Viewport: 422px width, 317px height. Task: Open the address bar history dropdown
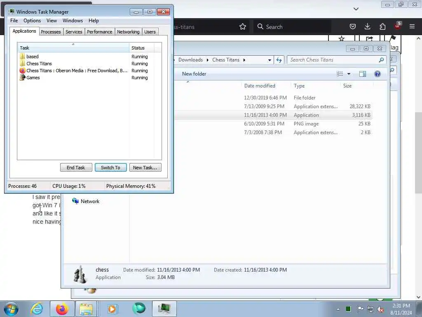(270, 60)
